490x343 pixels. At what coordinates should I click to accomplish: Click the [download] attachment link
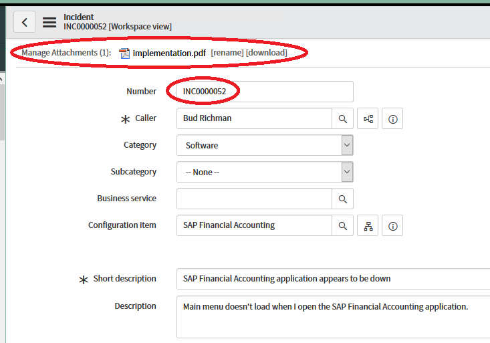tap(267, 53)
